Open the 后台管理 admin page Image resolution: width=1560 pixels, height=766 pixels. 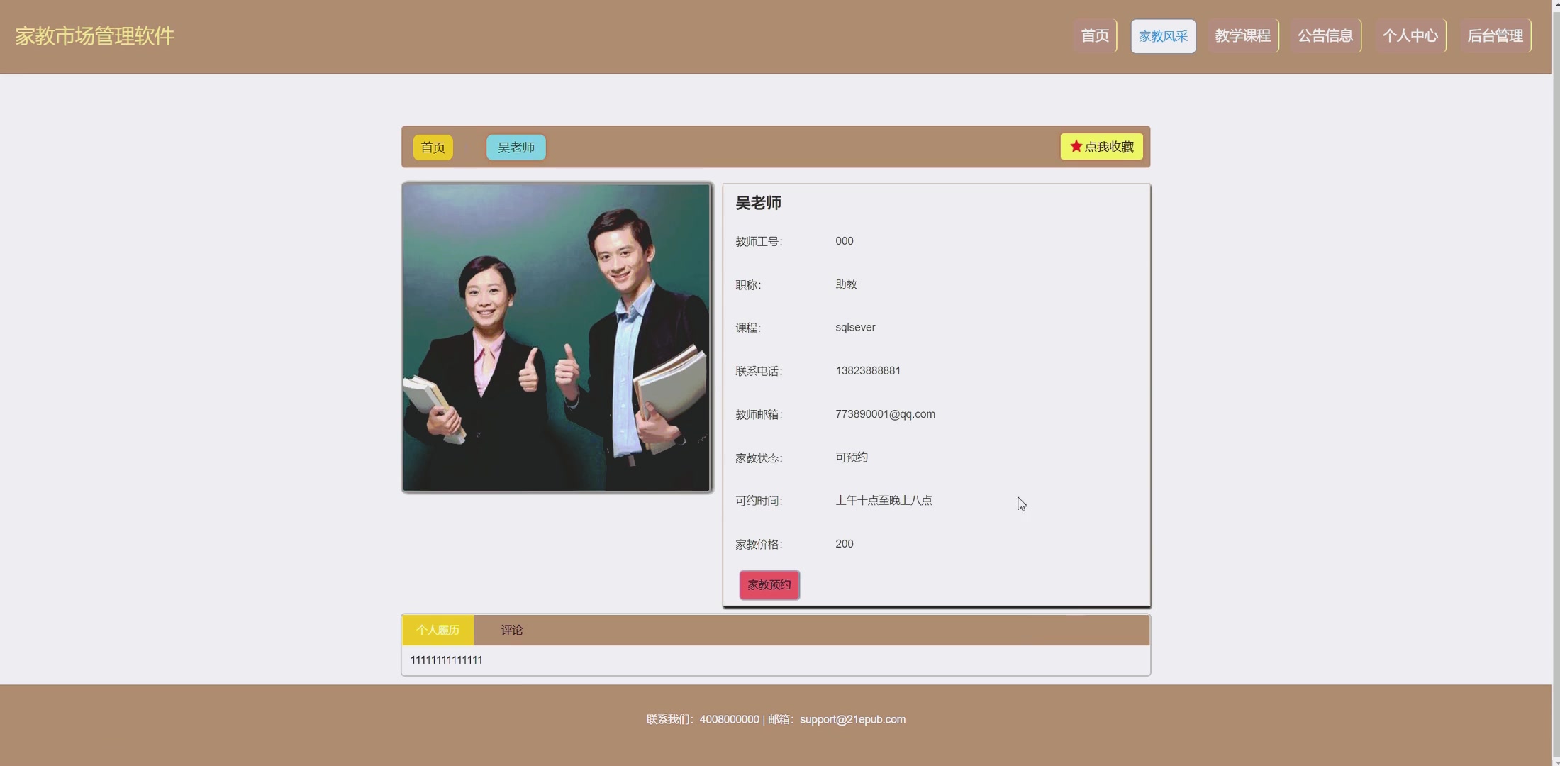(1496, 35)
